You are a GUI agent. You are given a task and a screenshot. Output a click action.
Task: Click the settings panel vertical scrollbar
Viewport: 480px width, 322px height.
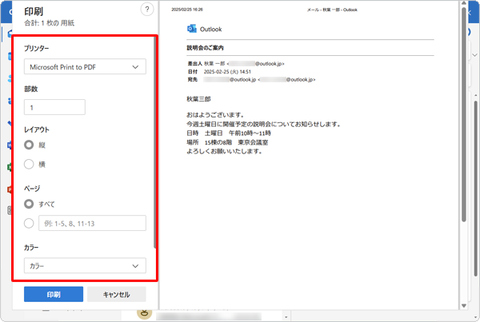155,142
